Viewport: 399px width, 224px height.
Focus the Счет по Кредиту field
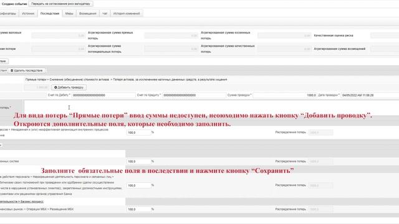[194, 95]
